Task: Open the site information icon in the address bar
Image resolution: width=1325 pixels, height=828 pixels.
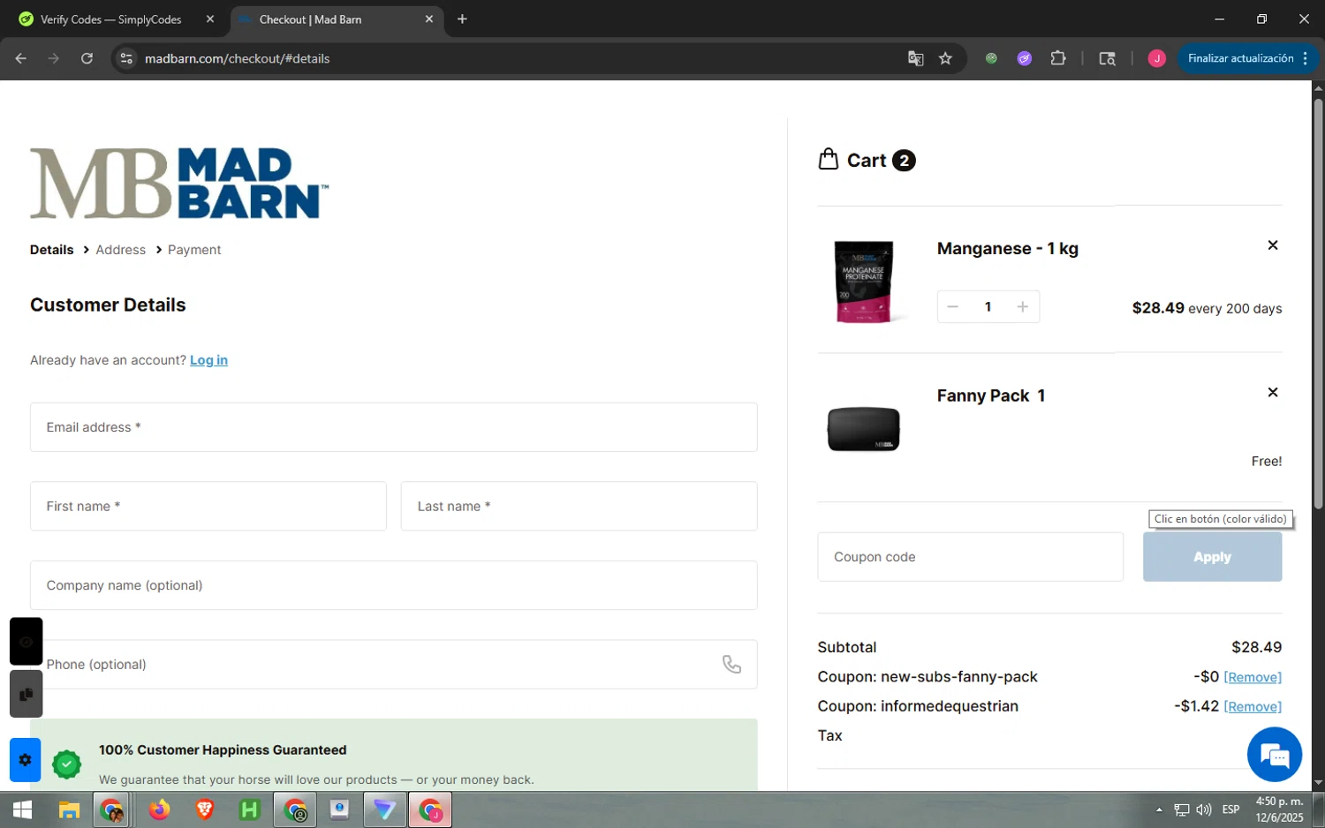Action: coord(126,58)
